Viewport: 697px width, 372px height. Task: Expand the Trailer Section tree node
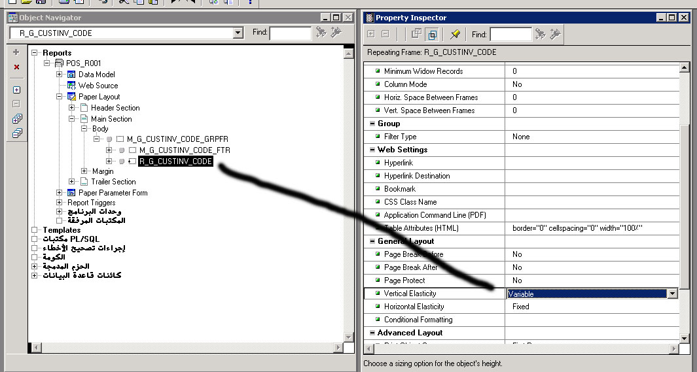pos(72,182)
